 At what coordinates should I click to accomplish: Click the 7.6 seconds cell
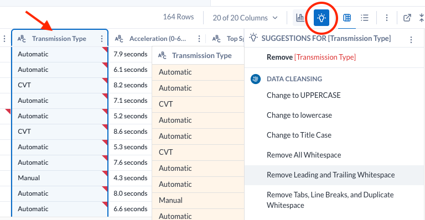(x=131, y=163)
